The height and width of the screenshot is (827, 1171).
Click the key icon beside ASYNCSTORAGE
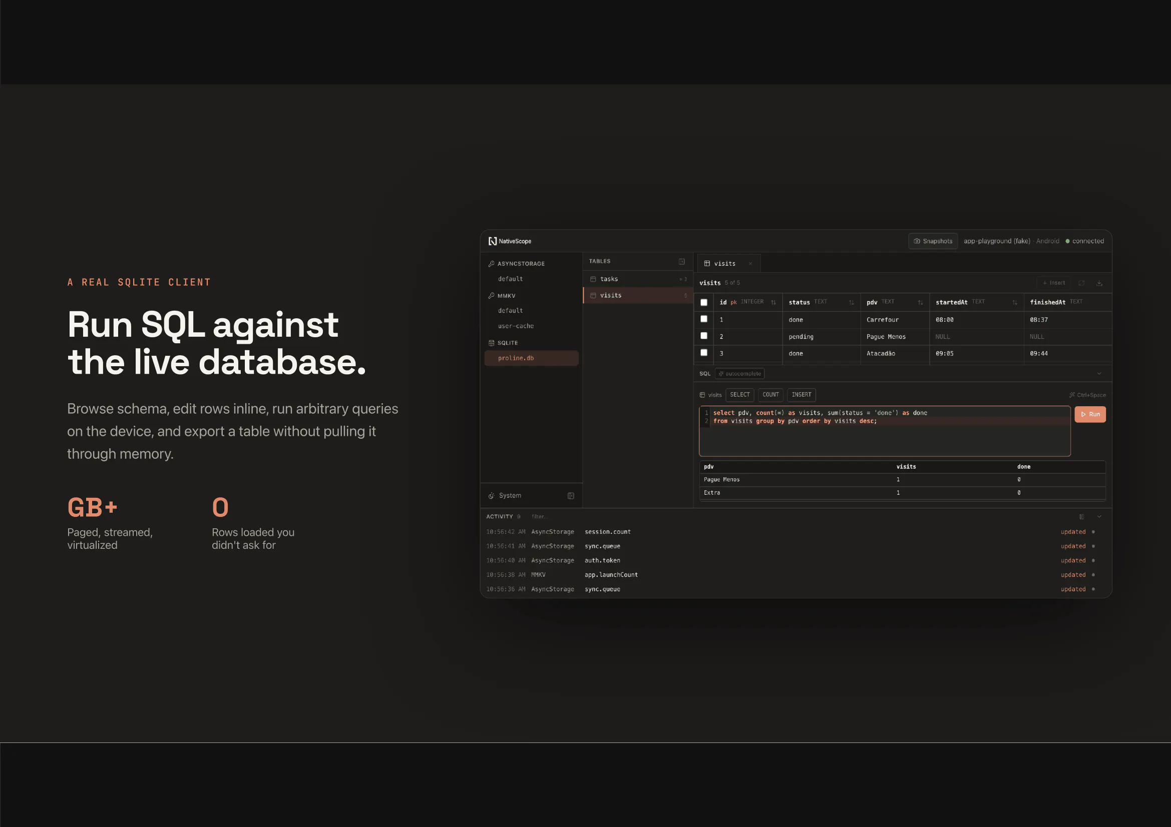[x=491, y=264]
